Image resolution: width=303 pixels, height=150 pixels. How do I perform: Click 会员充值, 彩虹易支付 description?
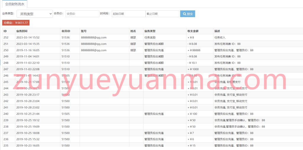(x=228, y=82)
